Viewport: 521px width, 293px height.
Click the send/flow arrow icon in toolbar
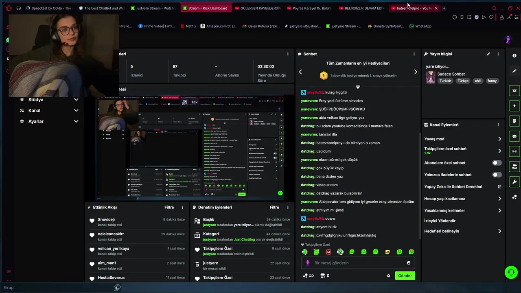click(x=484, y=17)
